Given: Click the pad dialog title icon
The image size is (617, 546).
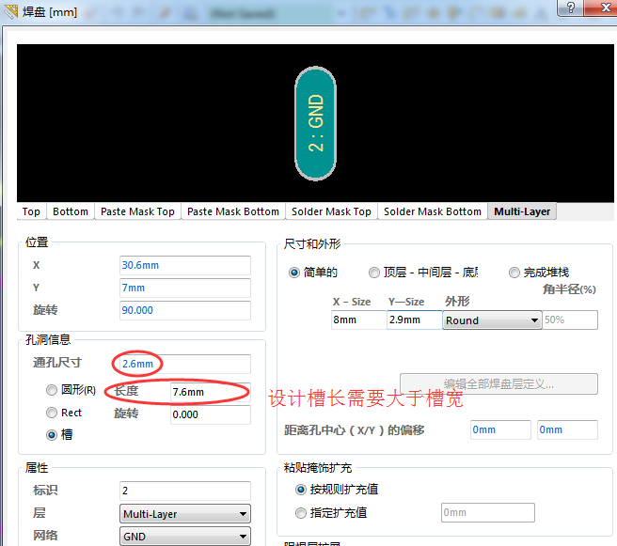Looking at the screenshot, I should [x=10, y=12].
